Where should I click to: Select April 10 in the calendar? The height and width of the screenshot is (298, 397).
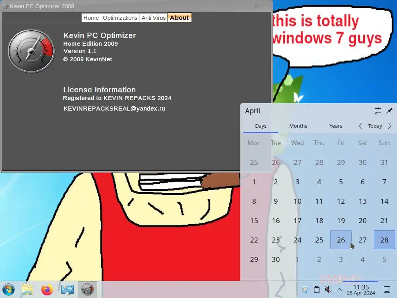297,201
